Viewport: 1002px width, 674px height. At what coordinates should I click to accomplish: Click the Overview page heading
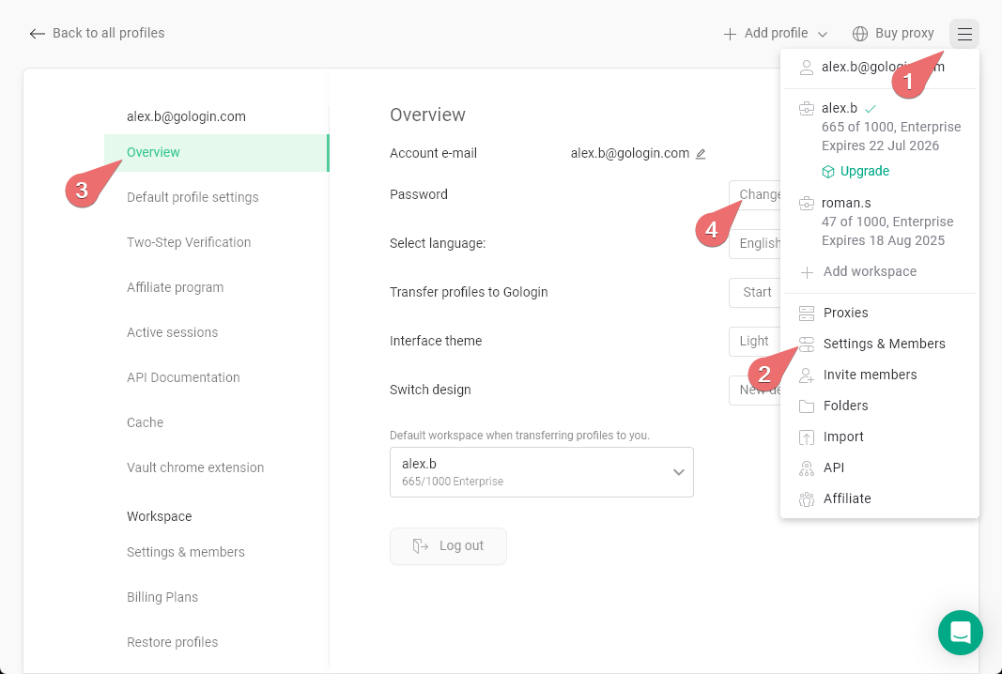click(x=427, y=115)
